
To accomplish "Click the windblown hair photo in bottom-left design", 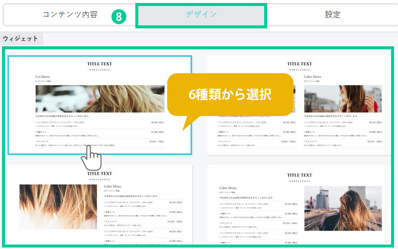I will coord(58,206).
